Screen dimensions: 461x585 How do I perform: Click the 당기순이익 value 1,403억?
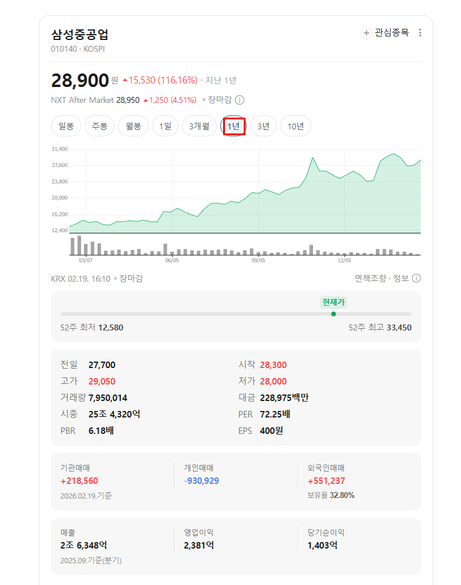pyautogui.click(x=323, y=546)
